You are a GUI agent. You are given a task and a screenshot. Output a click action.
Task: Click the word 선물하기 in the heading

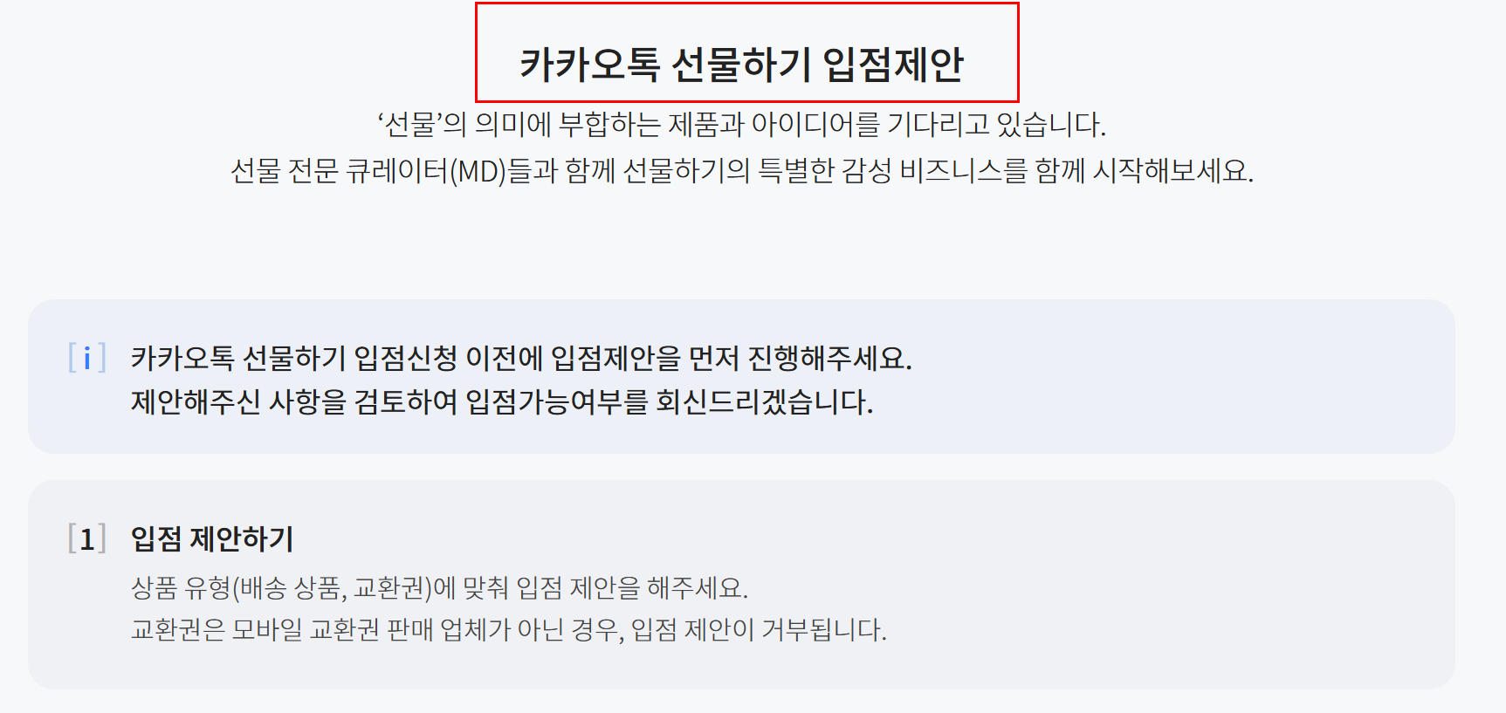[x=741, y=65]
